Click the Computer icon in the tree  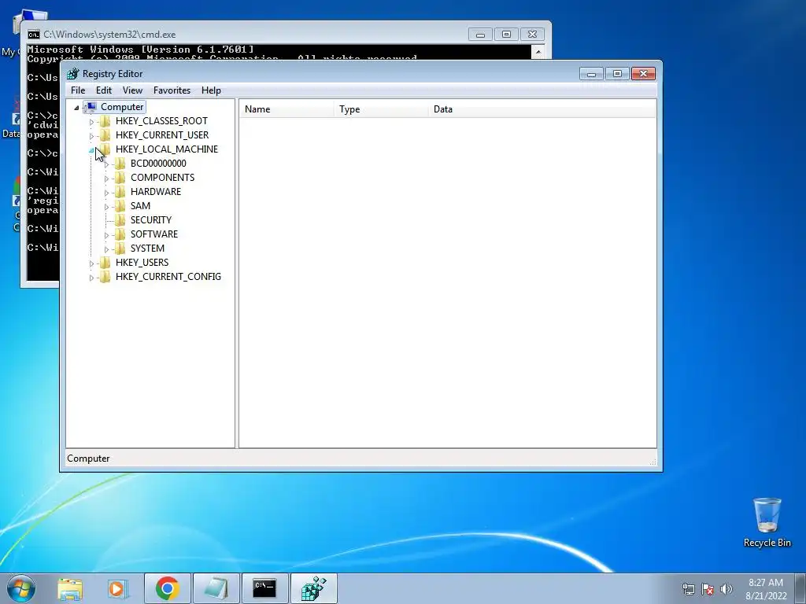(x=91, y=107)
